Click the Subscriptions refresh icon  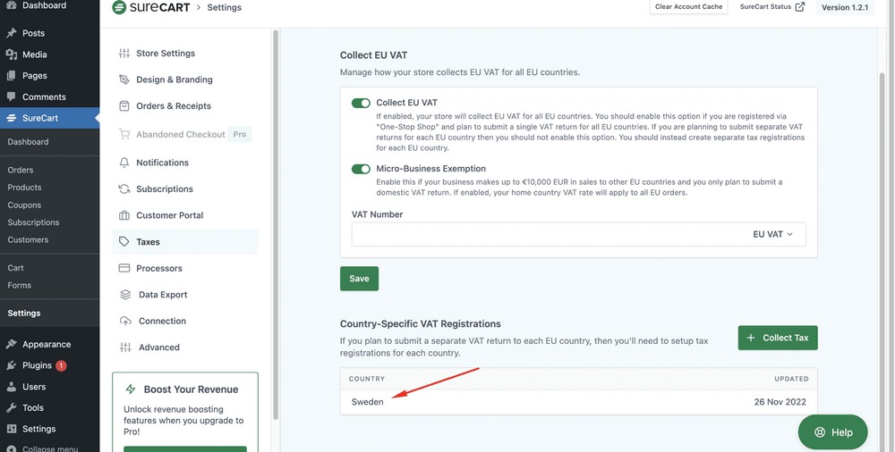(x=124, y=189)
